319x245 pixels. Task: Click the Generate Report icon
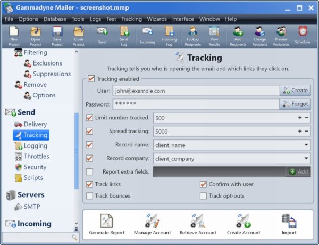pyautogui.click(x=106, y=224)
